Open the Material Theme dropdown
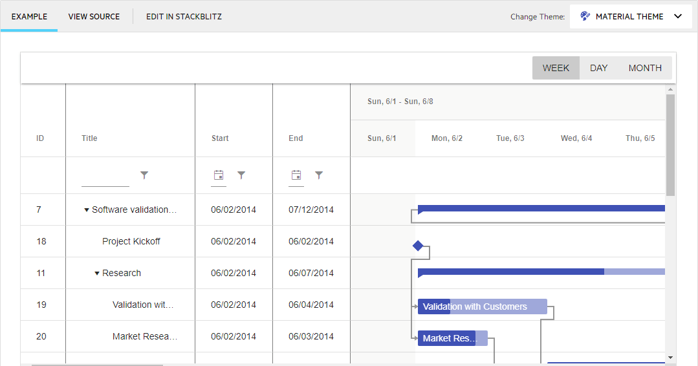The width and height of the screenshot is (698, 366). [631, 17]
